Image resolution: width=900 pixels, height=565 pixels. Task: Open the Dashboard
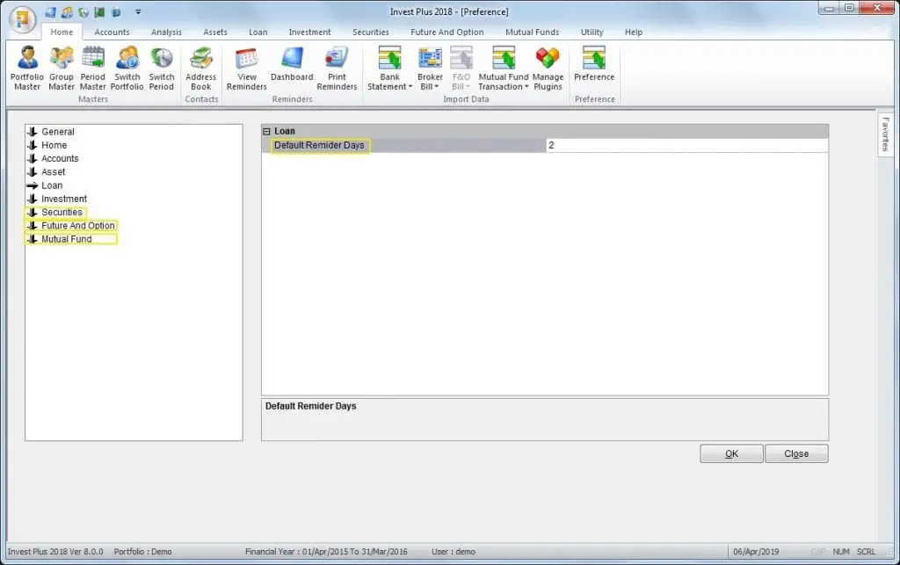click(x=292, y=64)
